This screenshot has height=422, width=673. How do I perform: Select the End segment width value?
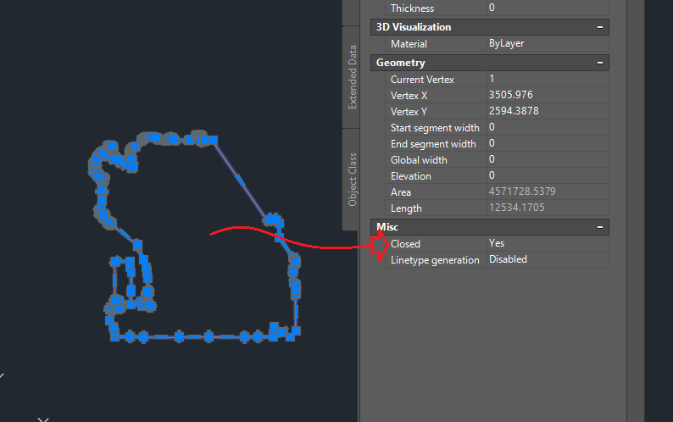point(548,143)
